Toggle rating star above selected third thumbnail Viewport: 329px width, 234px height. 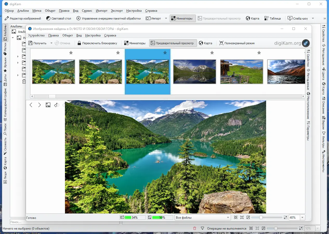tap(165, 53)
